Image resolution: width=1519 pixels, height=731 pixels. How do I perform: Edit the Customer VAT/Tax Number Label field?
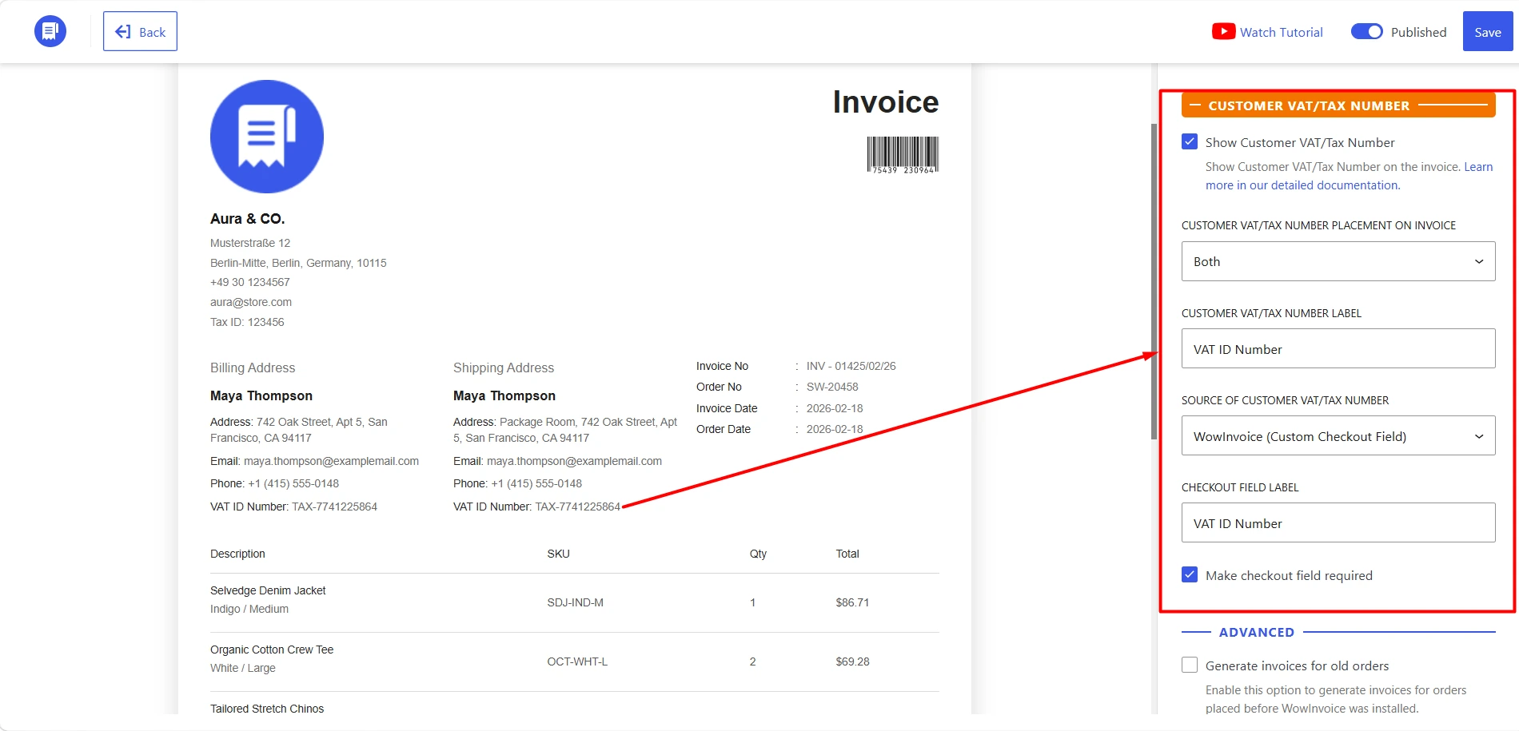(1338, 348)
